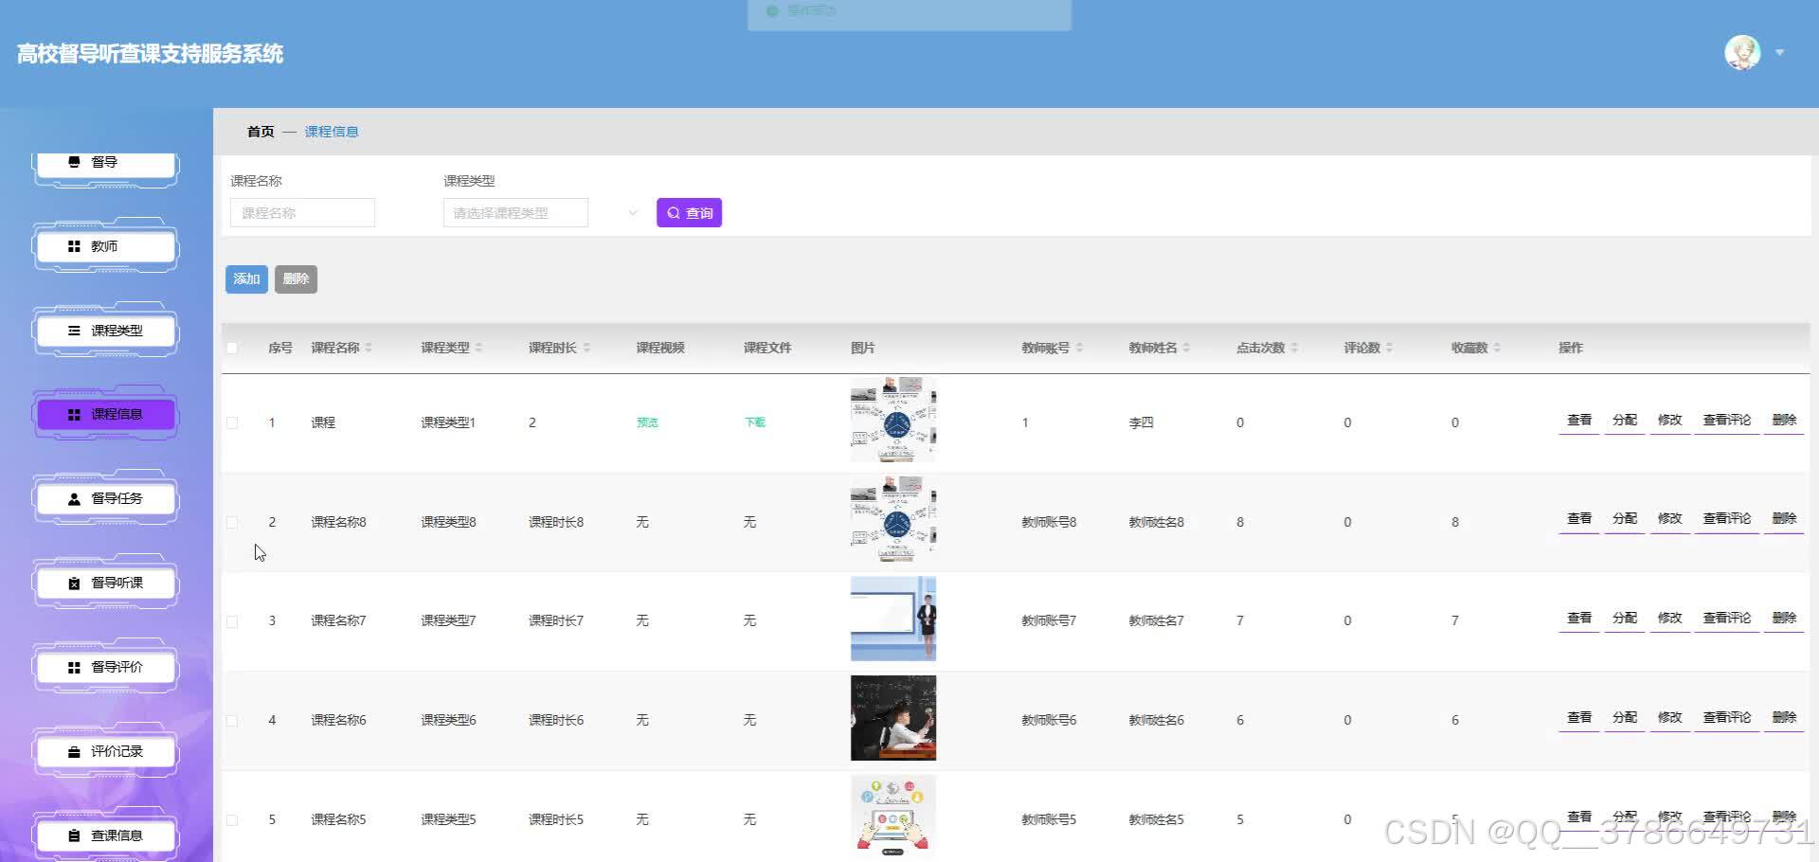1819x862 pixels.
Task: Open the 督导 section in the sidebar
Action: 104,161
